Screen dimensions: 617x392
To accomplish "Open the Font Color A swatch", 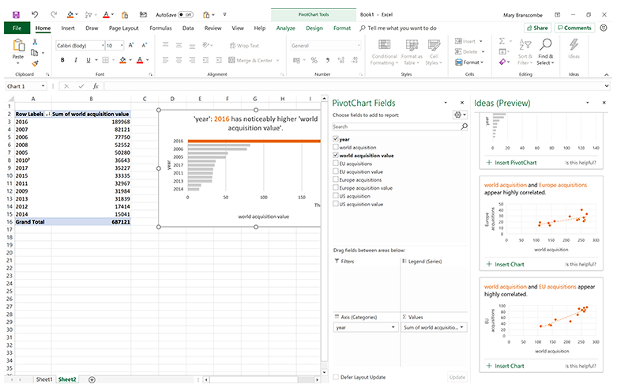I will [140, 60].
